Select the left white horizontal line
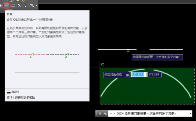This screenshot has width=196, height=121. pos(117,50)
